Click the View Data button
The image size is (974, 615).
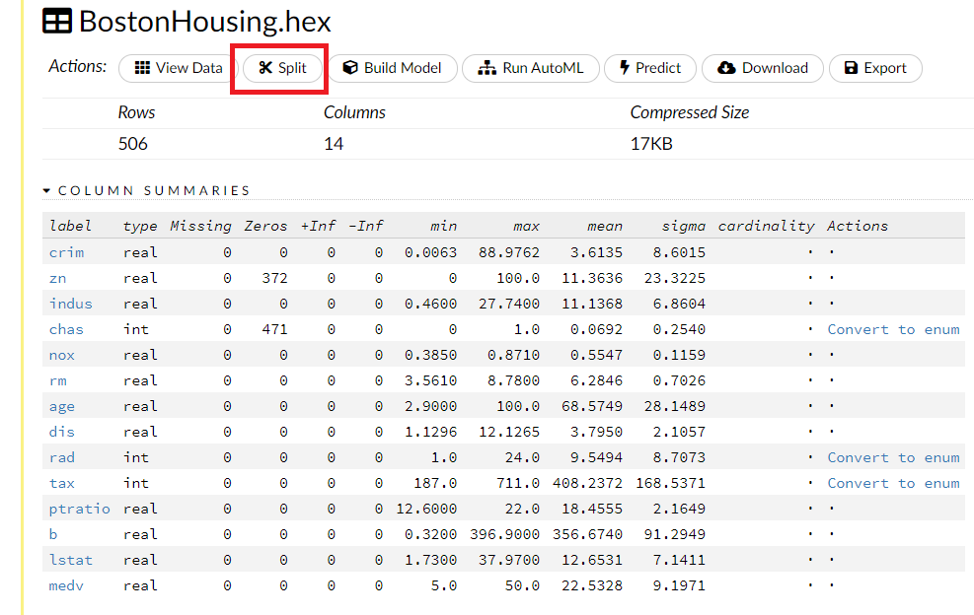click(179, 68)
